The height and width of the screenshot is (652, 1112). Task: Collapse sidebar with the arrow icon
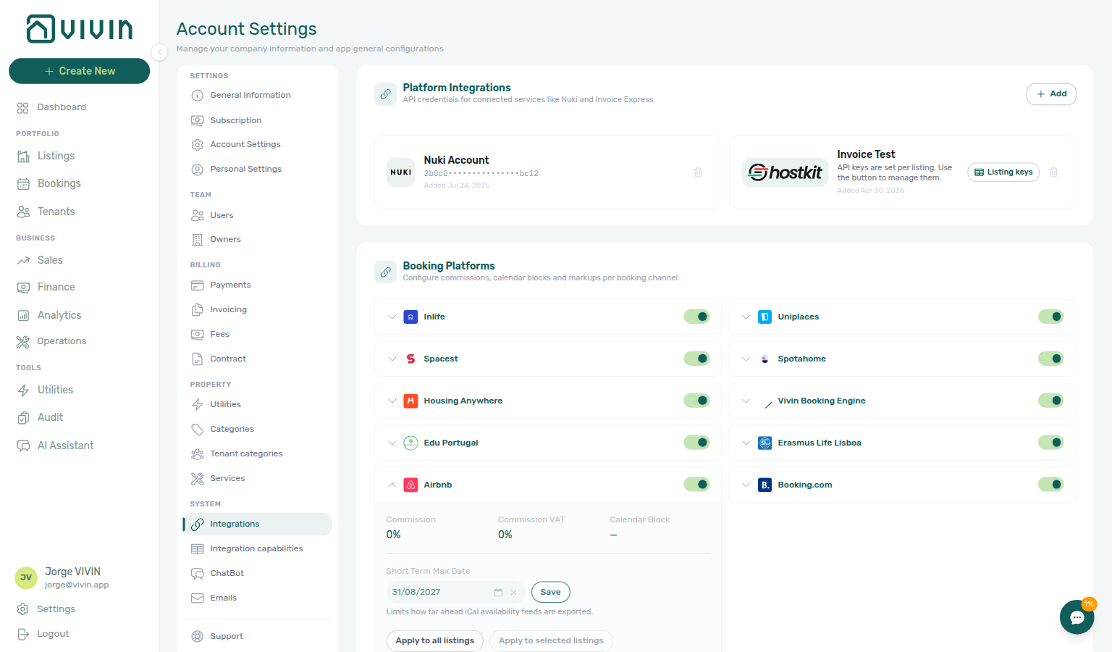(159, 52)
